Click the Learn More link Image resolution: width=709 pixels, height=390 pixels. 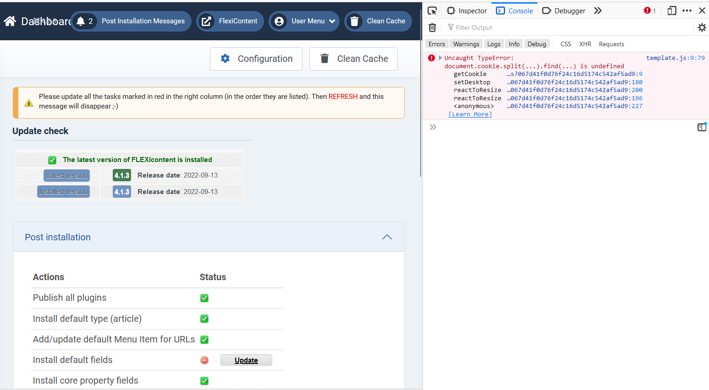pyautogui.click(x=470, y=114)
